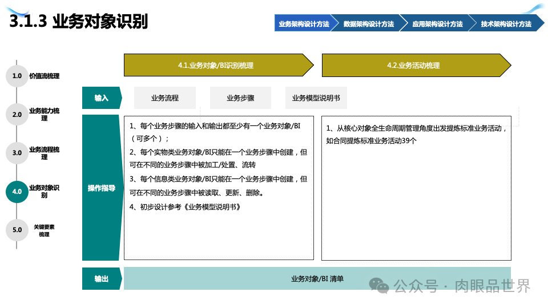Click guideline 4 初步设计参考《业务模型说明书》

(185, 206)
